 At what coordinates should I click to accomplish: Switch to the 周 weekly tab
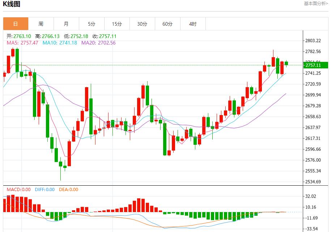click(x=41, y=24)
